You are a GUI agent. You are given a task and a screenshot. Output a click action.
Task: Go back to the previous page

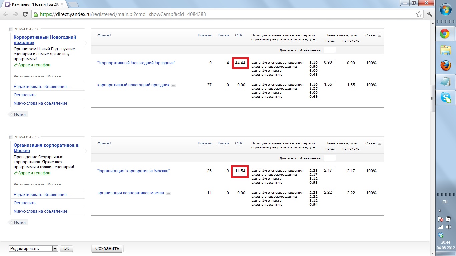[6, 14]
